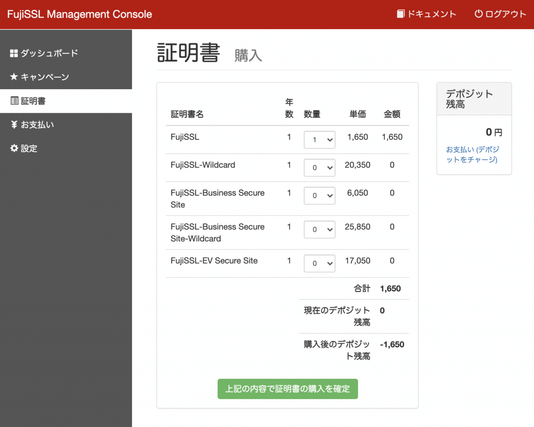Click the 証明書 購入 page heading
The width and height of the screenshot is (534, 427).
point(209,53)
